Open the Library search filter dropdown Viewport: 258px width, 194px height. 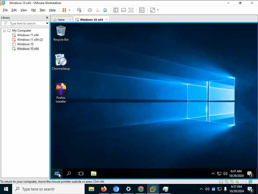[x=47, y=23]
